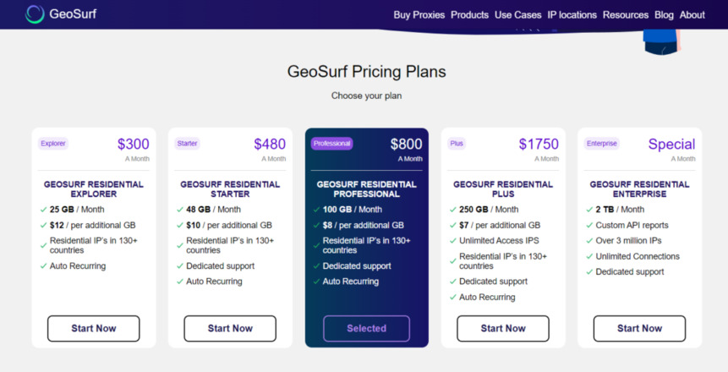Click the Plus plan badge label
This screenshot has width=728, height=372.
pos(457,144)
